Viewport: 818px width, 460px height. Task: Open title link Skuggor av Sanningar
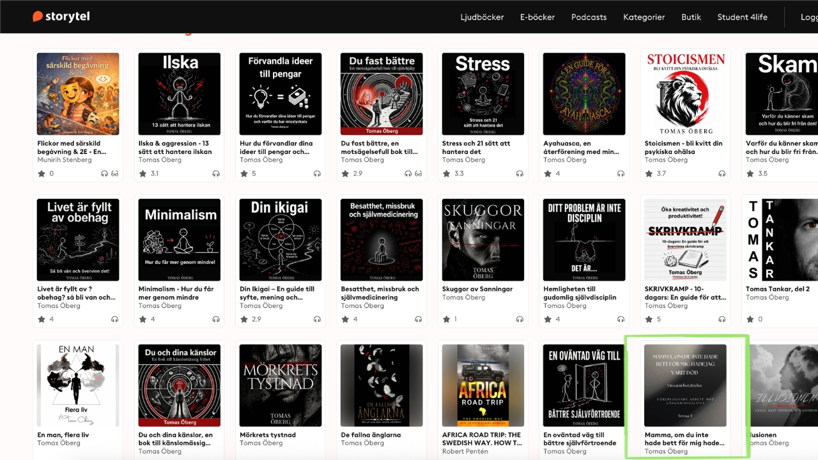pos(477,289)
